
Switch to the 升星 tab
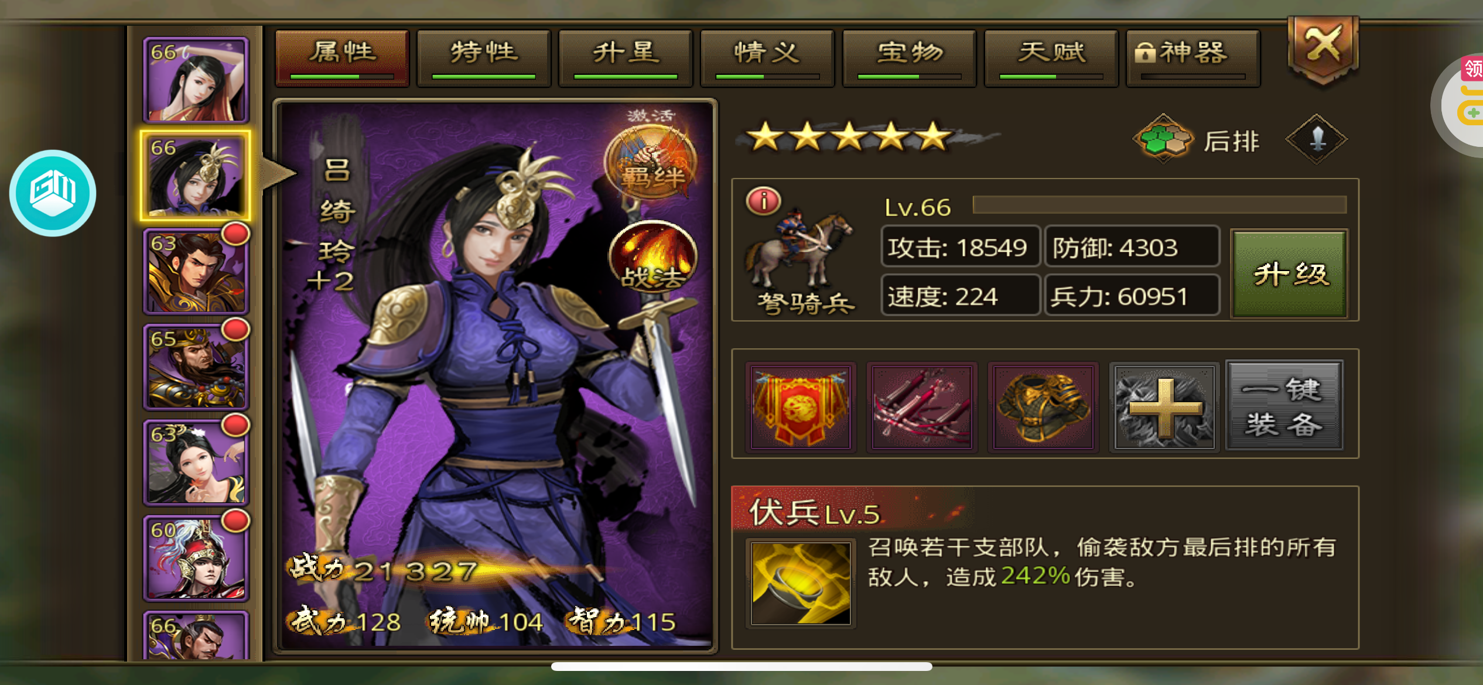point(626,58)
